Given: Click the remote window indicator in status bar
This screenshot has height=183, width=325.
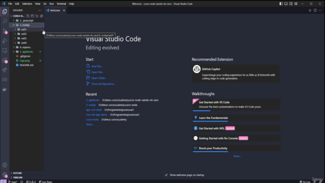Looking at the screenshot, I should point(3,181).
